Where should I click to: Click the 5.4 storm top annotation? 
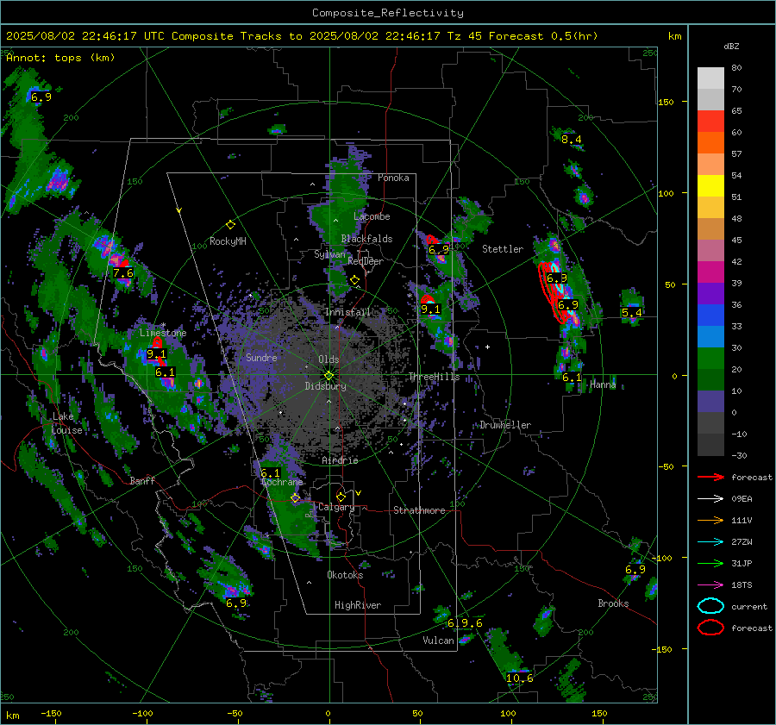pyautogui.click(x=631, y=313)
